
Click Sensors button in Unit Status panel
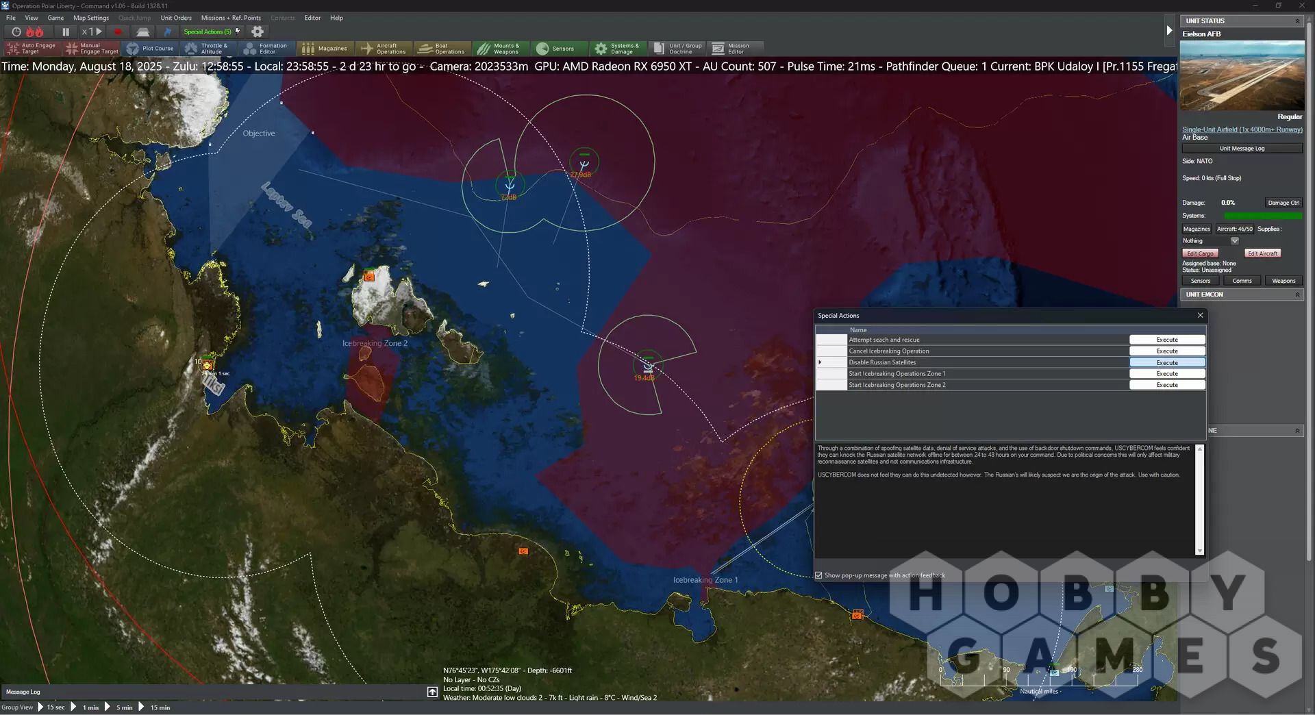1200,281
